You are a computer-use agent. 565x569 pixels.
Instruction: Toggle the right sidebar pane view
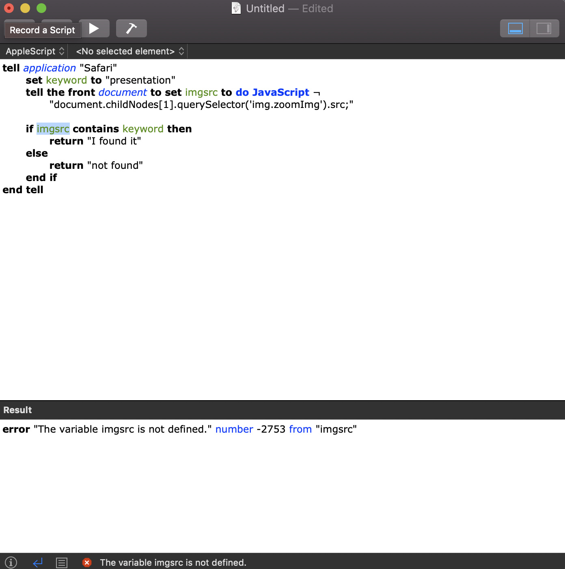click(544, 28)
